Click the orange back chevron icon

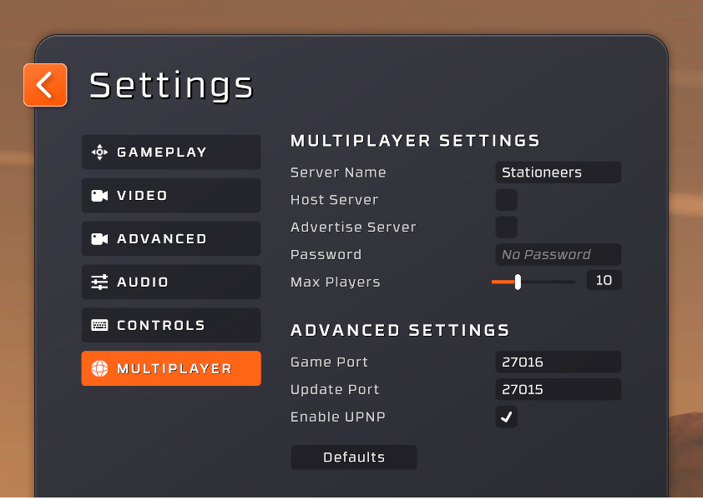pyautogui.click(x=45, y=84)
